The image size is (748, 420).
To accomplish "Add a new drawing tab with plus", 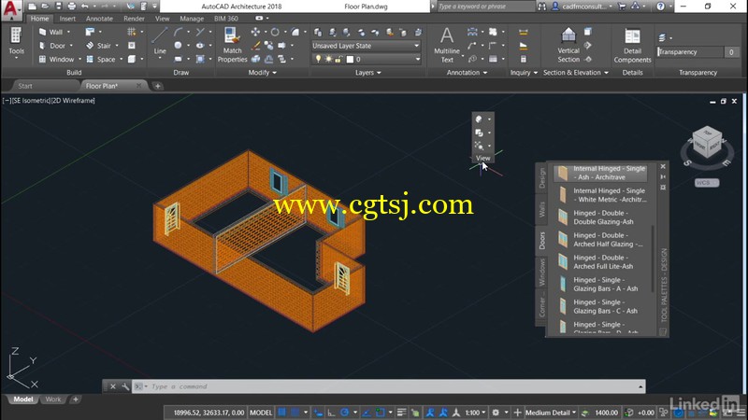I will 157,86.
